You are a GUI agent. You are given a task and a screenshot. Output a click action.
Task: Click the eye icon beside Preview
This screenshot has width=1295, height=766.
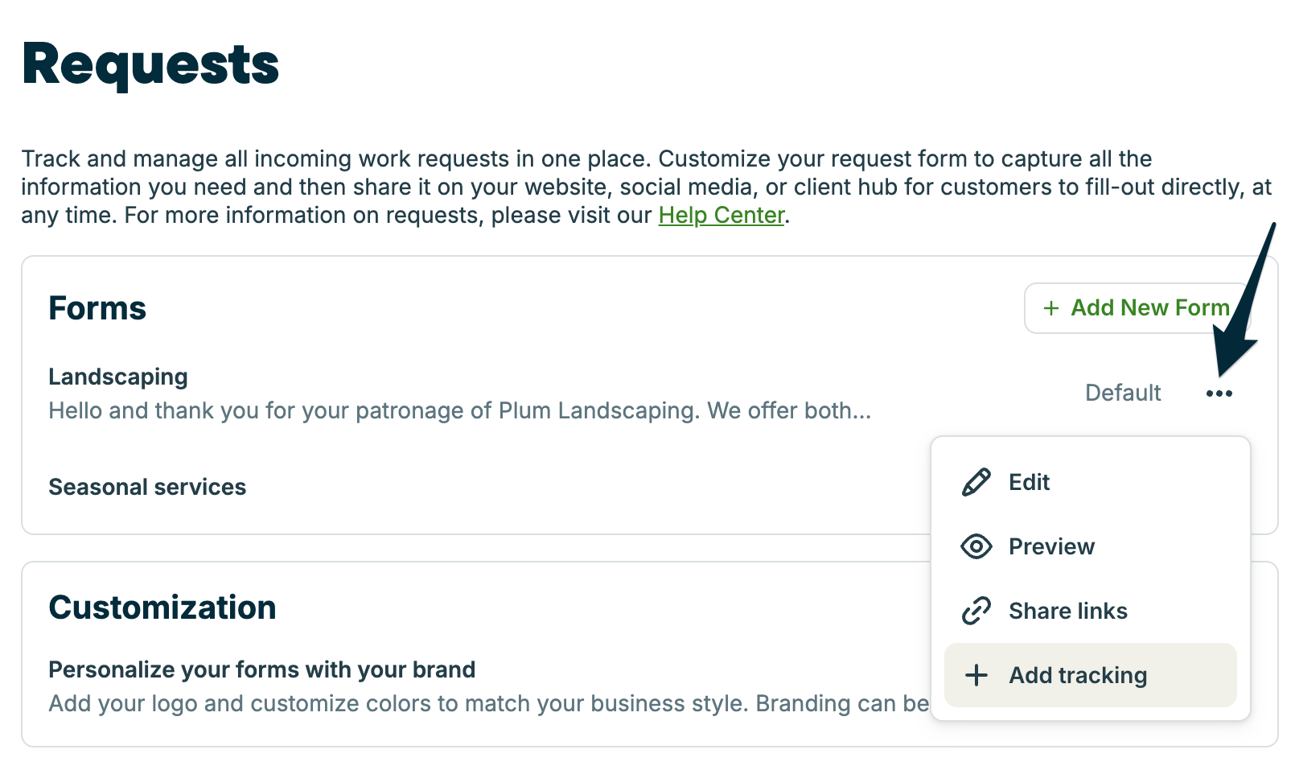(x=976, y=546)
